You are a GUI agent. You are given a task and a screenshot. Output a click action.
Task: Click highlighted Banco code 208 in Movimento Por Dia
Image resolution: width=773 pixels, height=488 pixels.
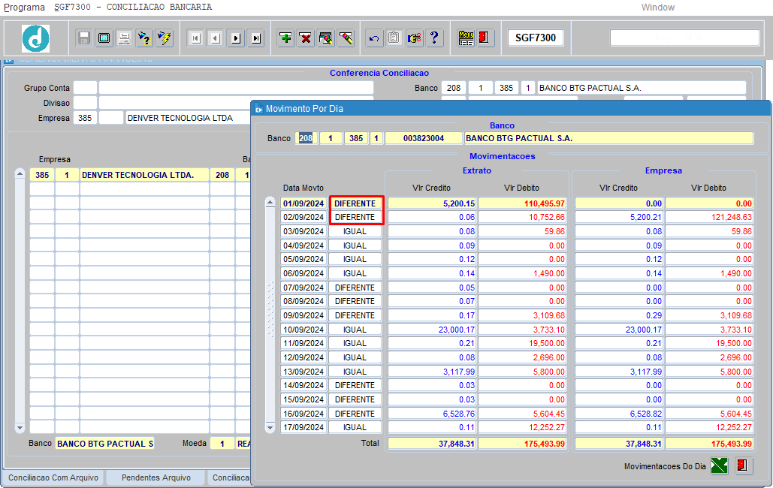pos(306,138)
